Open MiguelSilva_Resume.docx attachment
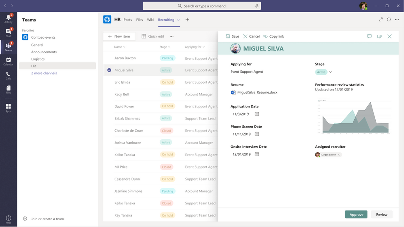The width and height of the screenshot is (404, 227). pyautogui.click(x=257, y=92)
